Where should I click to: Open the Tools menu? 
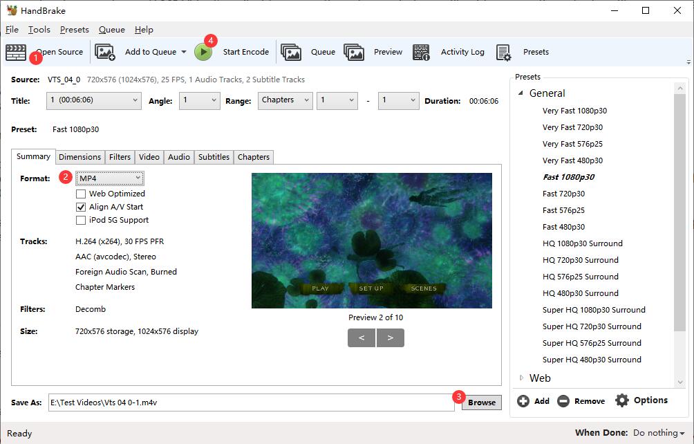click(x=39, y=30)
